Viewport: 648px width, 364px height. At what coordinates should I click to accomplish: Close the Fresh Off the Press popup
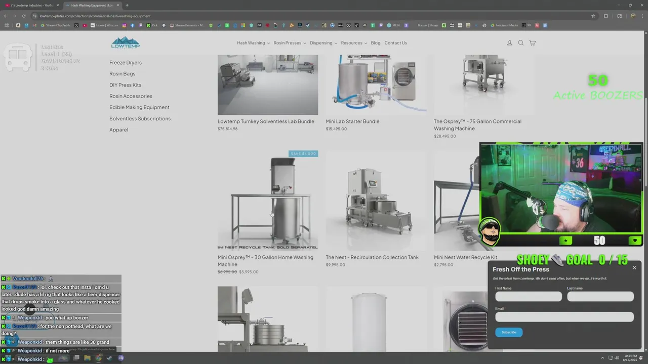[634, 267]
